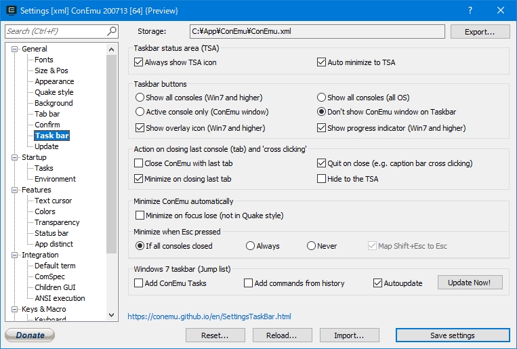Viewport: 517px width, 349px height.
Task: Open Text cursor settings
Action: 53,201
